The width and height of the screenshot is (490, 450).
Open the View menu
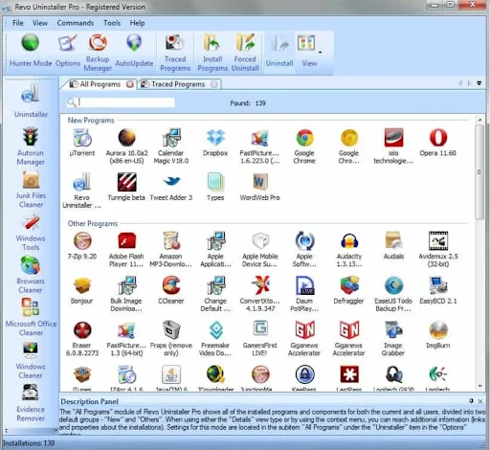(40, 23)
